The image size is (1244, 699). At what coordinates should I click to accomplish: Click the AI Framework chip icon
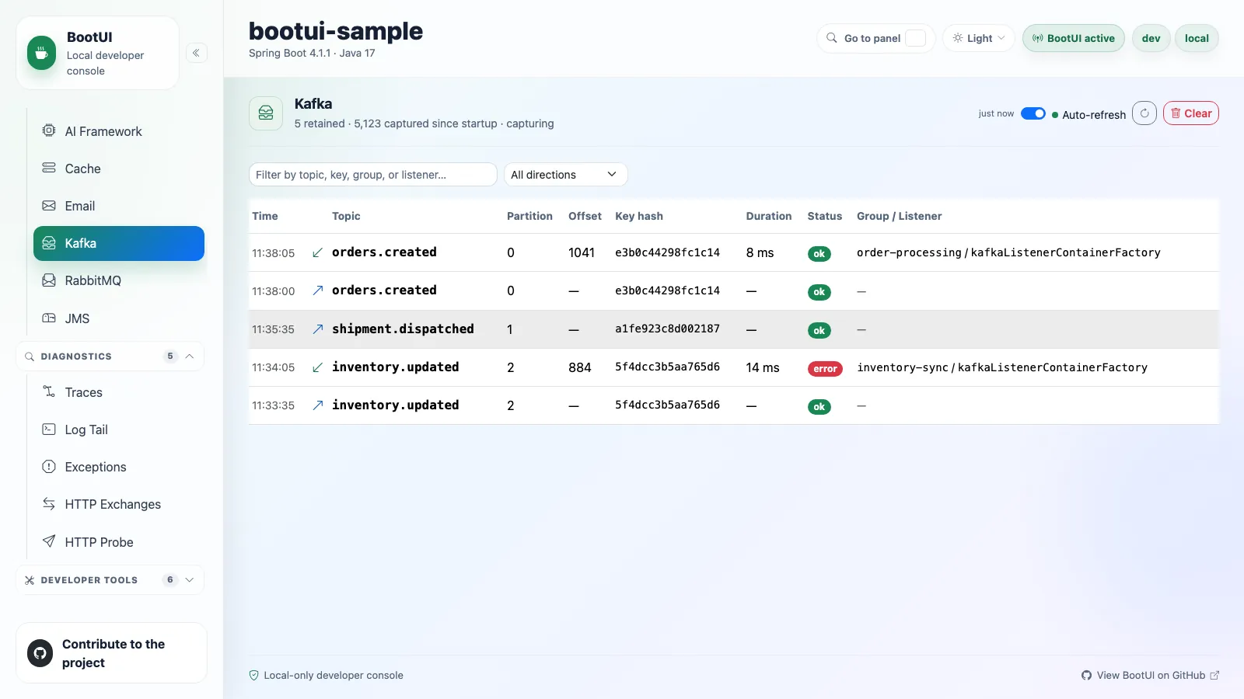49,130
